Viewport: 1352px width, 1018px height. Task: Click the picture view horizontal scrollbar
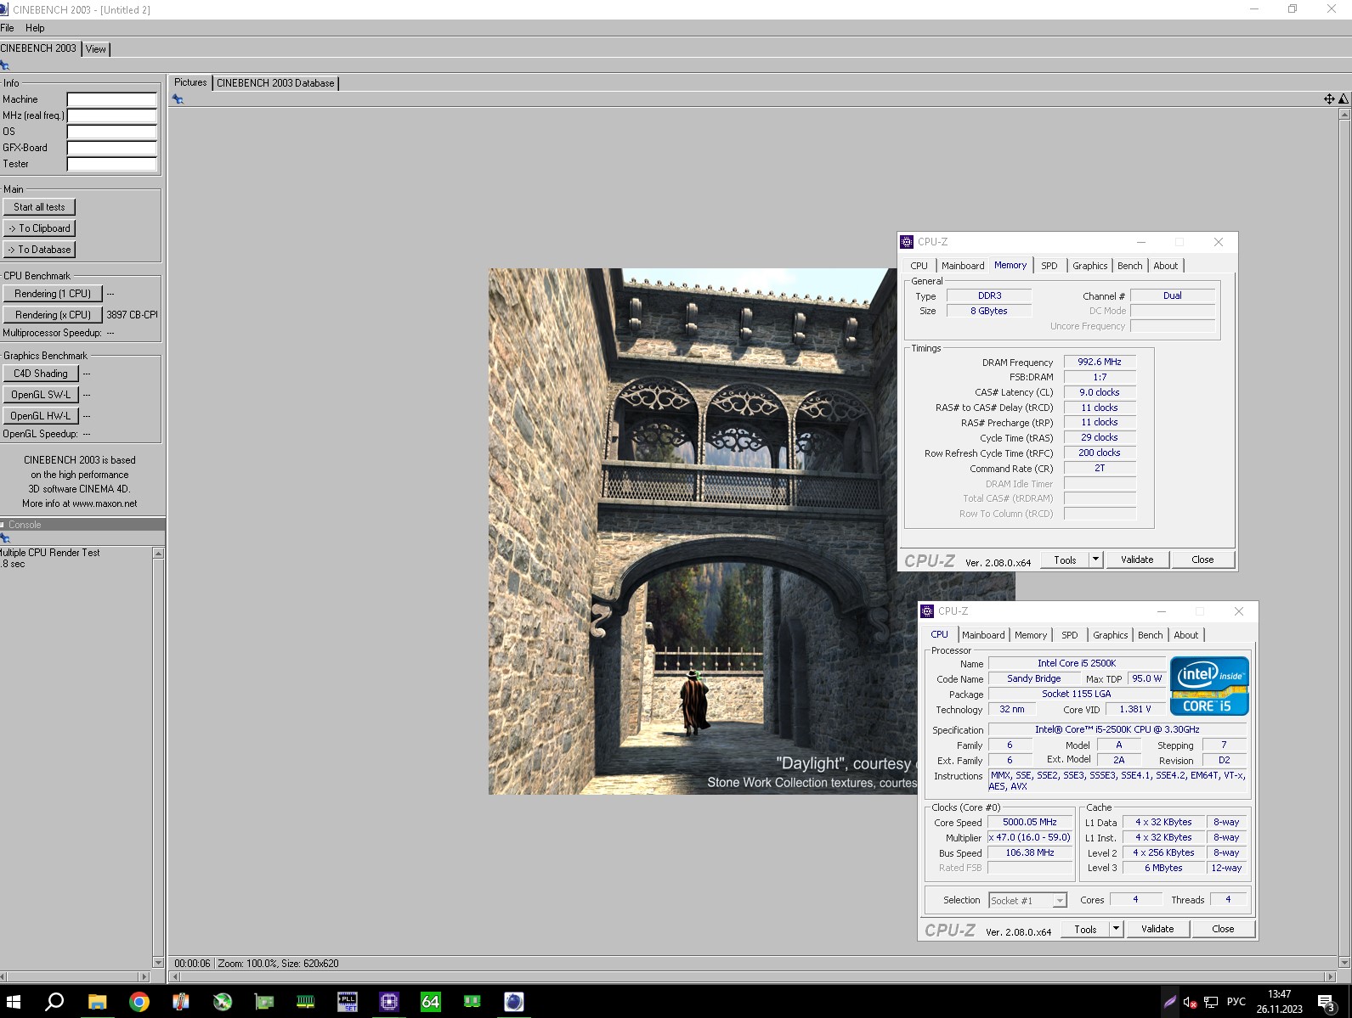tap(754, 976)
